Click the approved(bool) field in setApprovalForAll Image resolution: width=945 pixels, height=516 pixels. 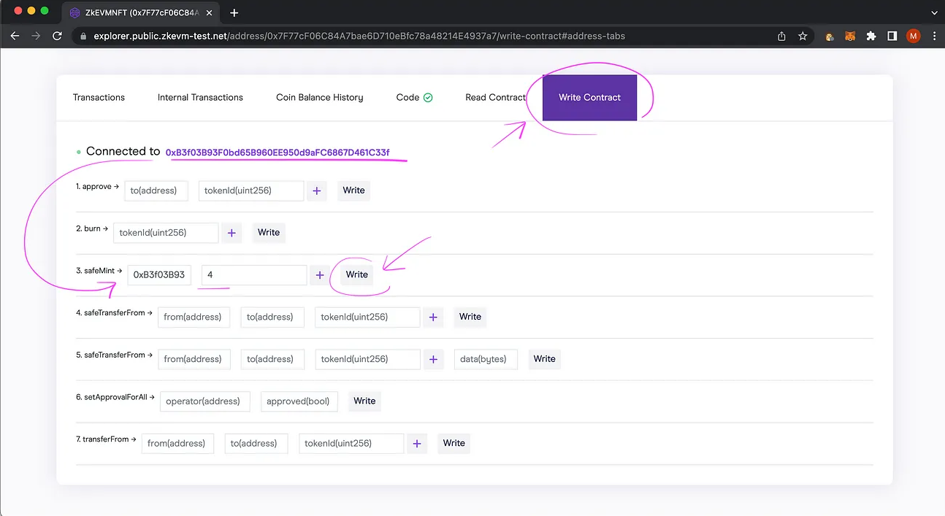tap(299, 401)
